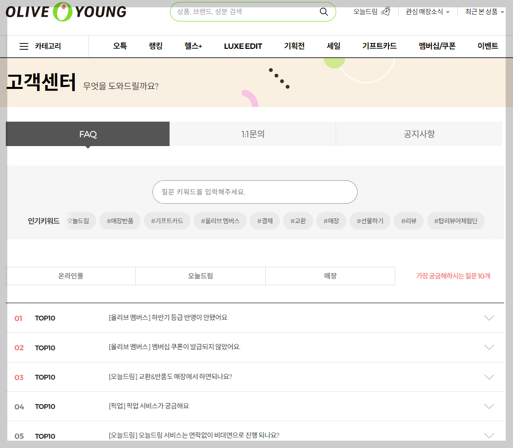Click #매장반품 keyword chip
Screen dimensions: 513x448
click(120, 221)
